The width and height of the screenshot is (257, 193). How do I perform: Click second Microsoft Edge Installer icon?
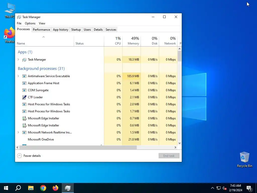[24, 125]
